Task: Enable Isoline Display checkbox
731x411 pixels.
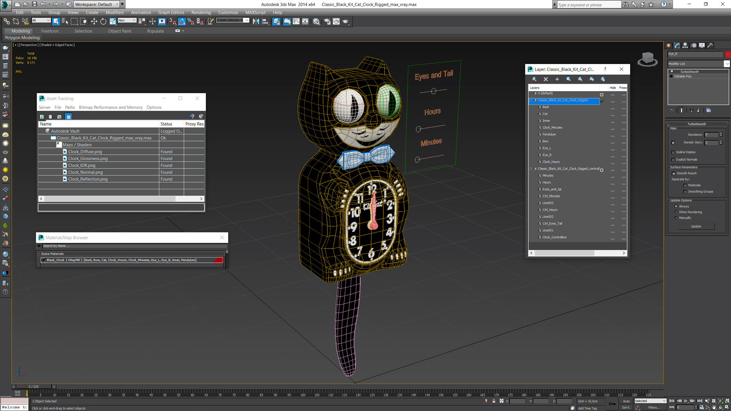Action: coord(673,152)
